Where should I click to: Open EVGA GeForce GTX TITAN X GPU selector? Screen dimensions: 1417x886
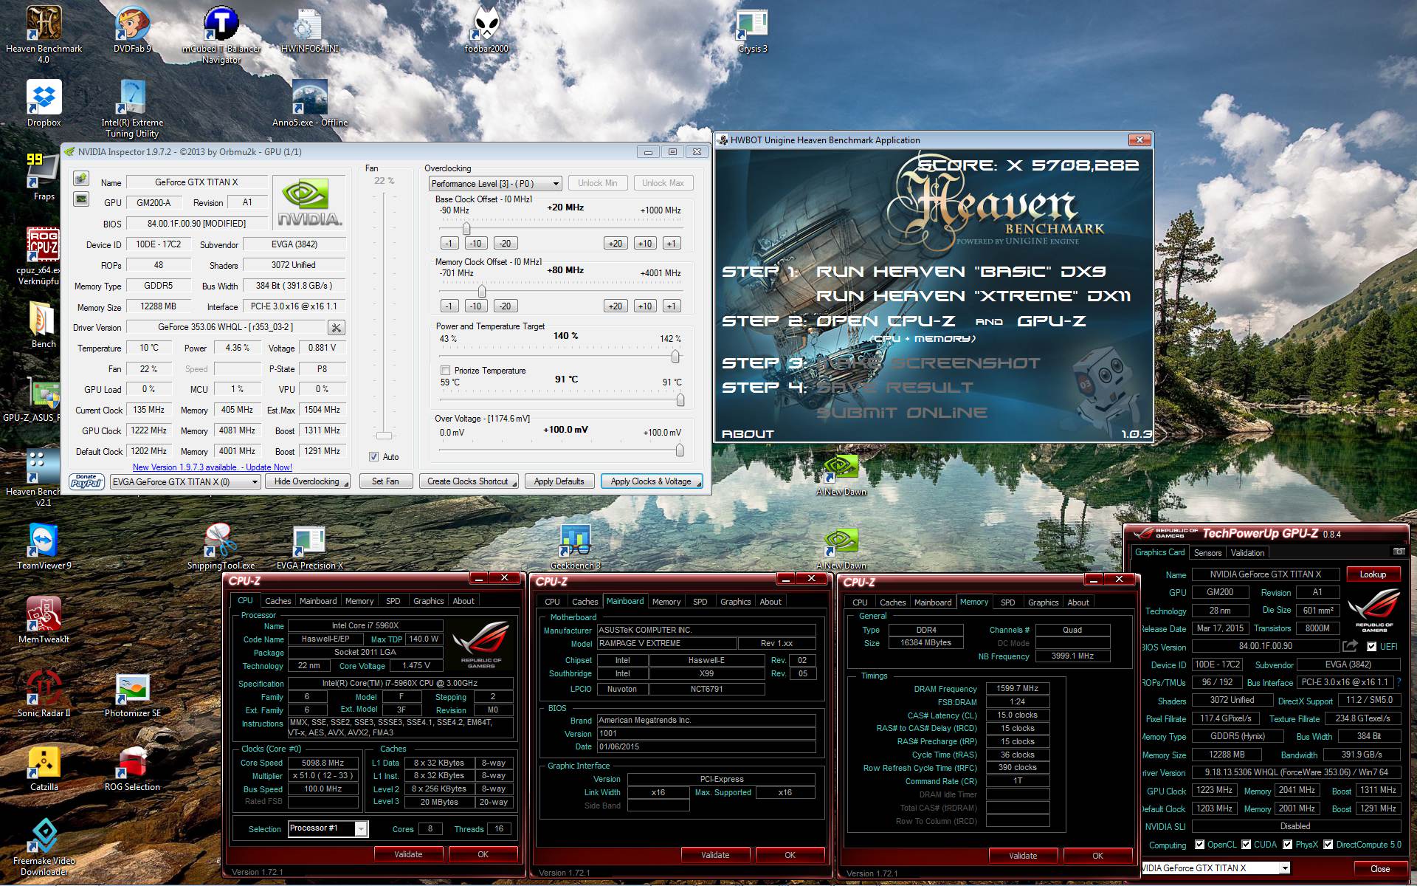coord(185,482)
